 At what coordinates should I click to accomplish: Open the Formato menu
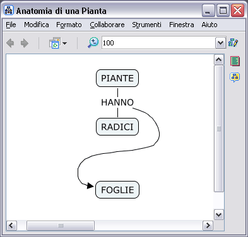(x=69, y=25)
